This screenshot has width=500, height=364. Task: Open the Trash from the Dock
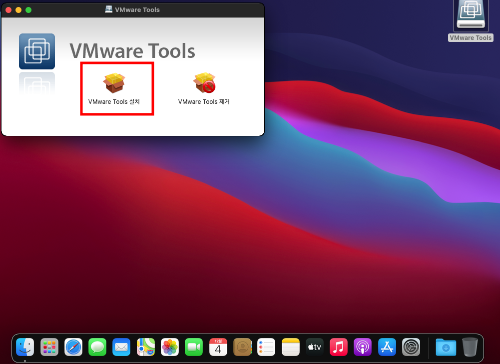point(470,347)
